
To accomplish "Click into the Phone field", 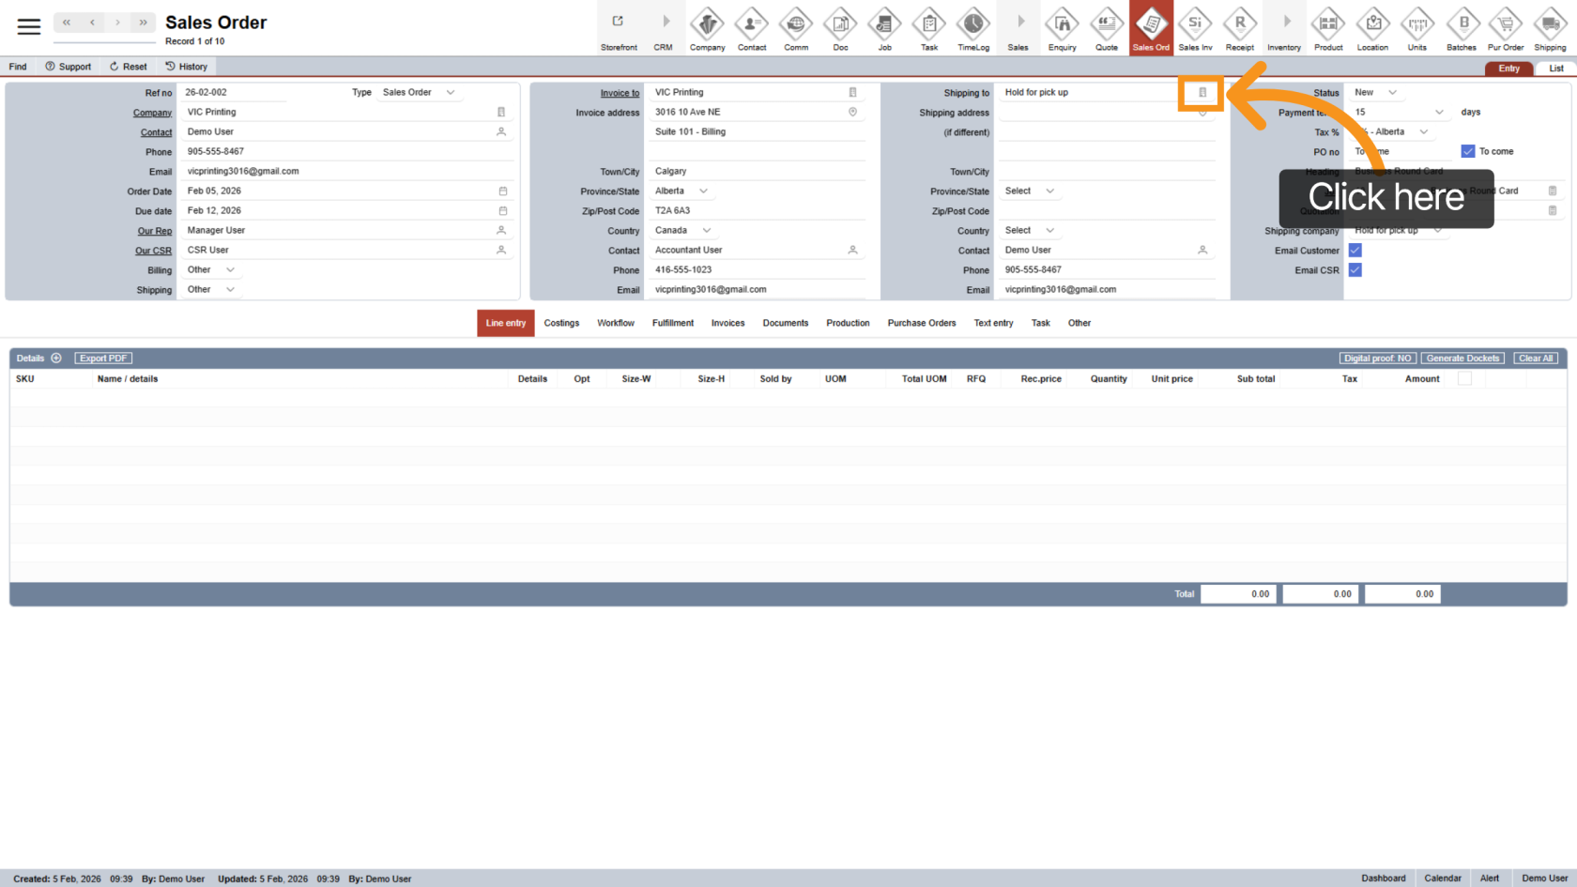I will click(338, 152).
